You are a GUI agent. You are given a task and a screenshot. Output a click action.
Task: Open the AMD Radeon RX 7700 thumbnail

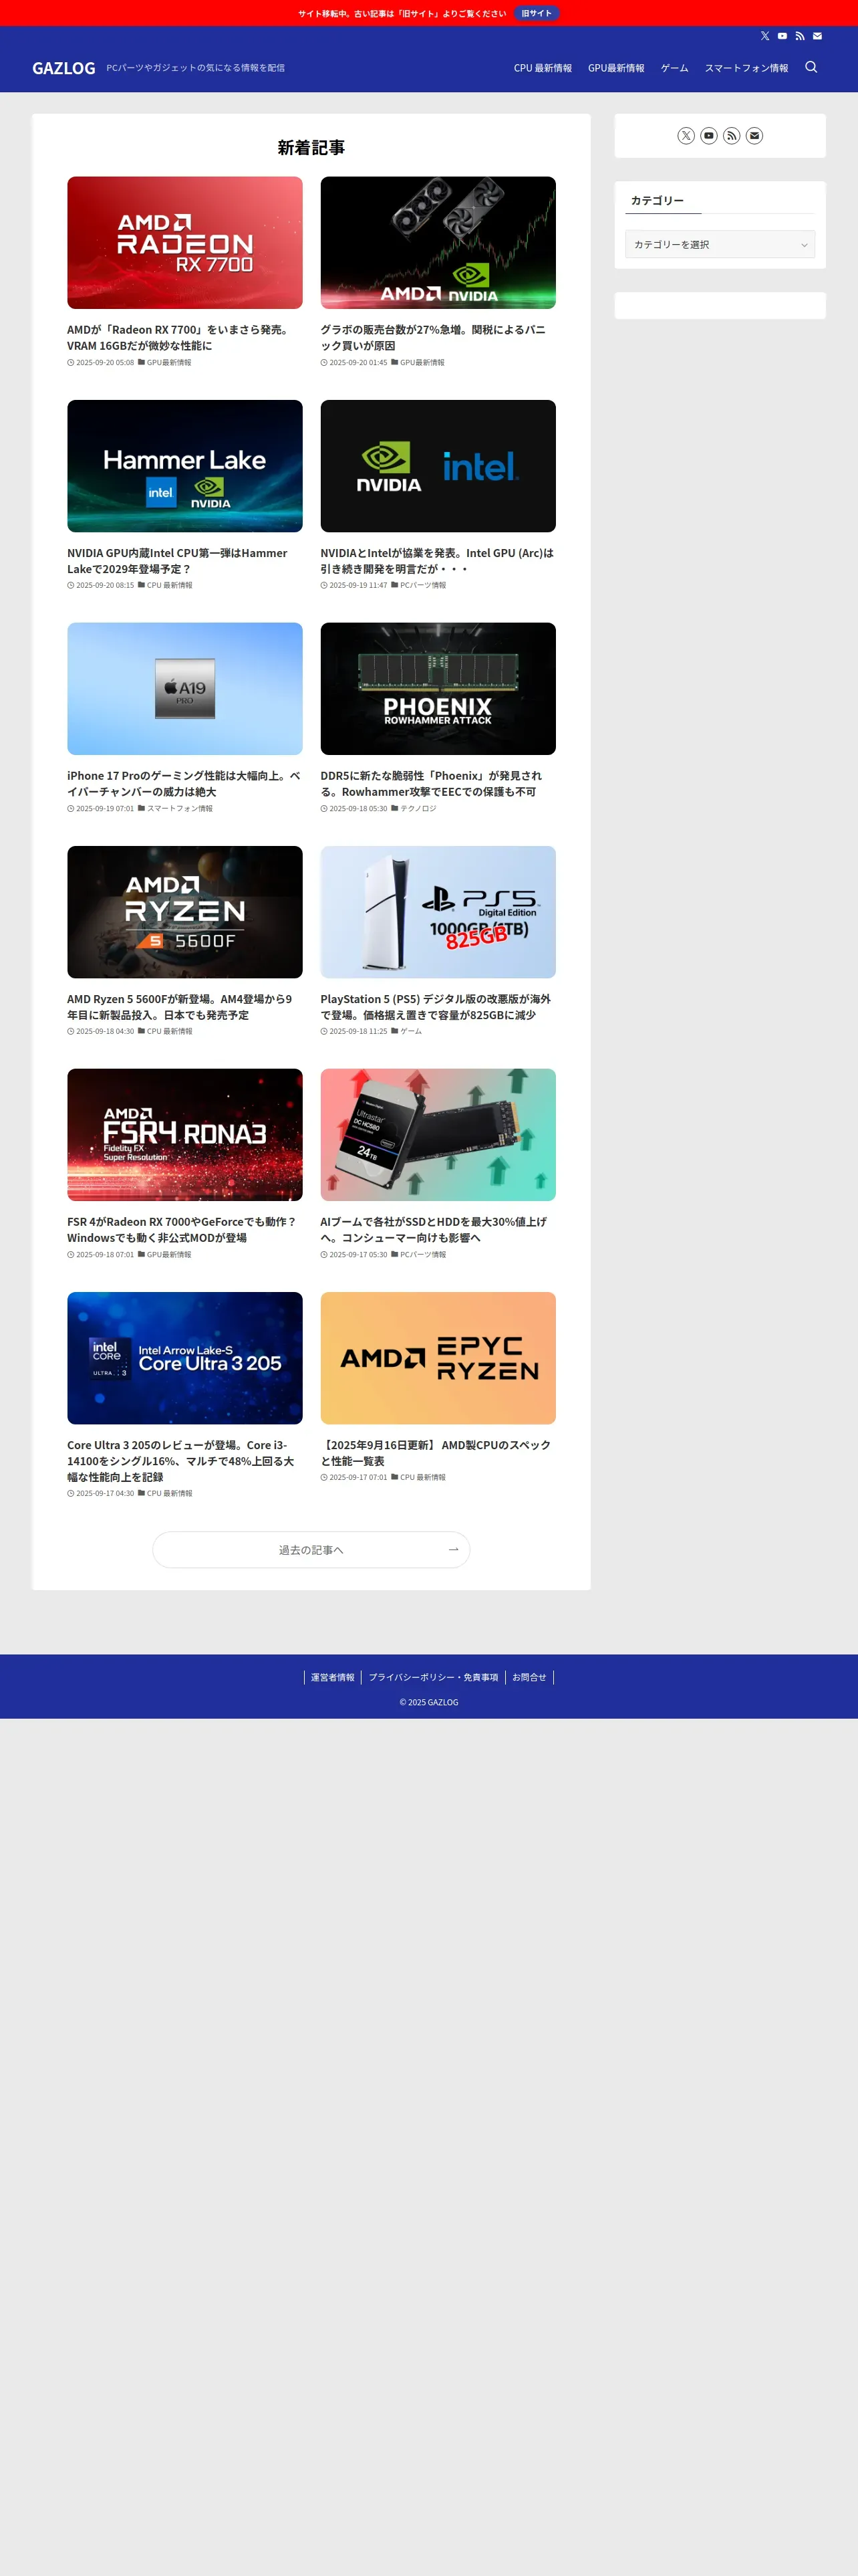tap(185, 243)
